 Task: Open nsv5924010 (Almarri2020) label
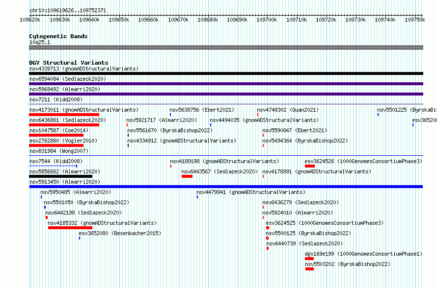pos(298,213)
